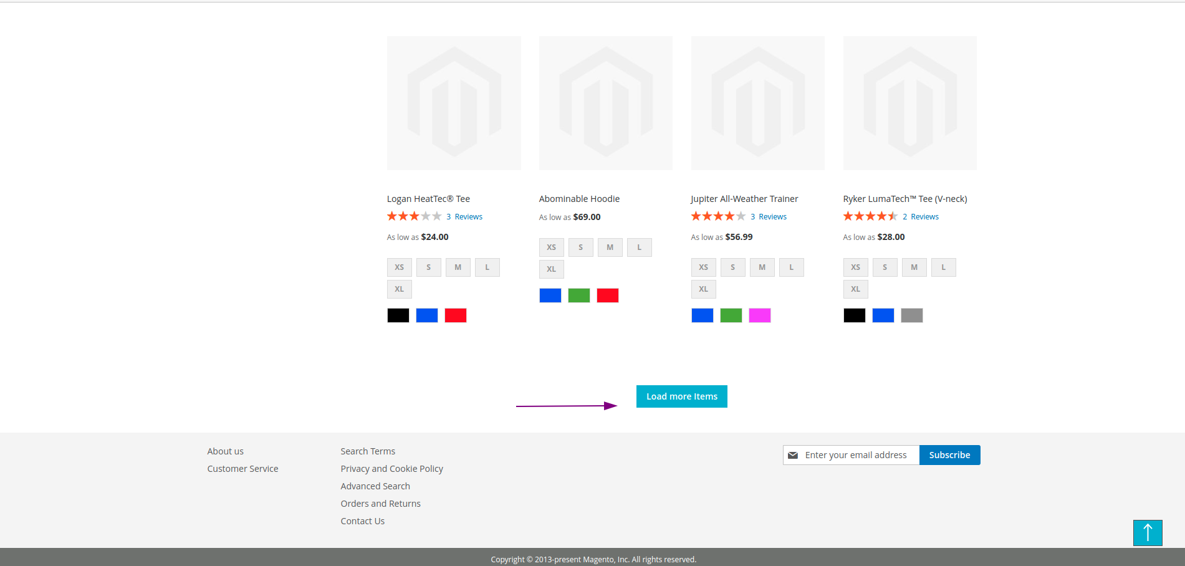View 3 Reviews for Jupiter All-Weather Trainer

coord(769,217)
